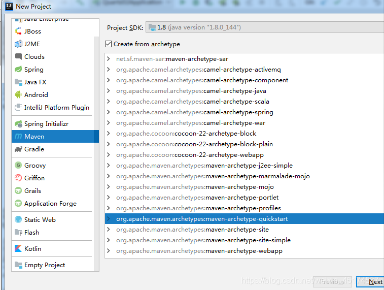Click the Groovy 'G' icon
Screen dimensions: 384x290
pos(18,165)
